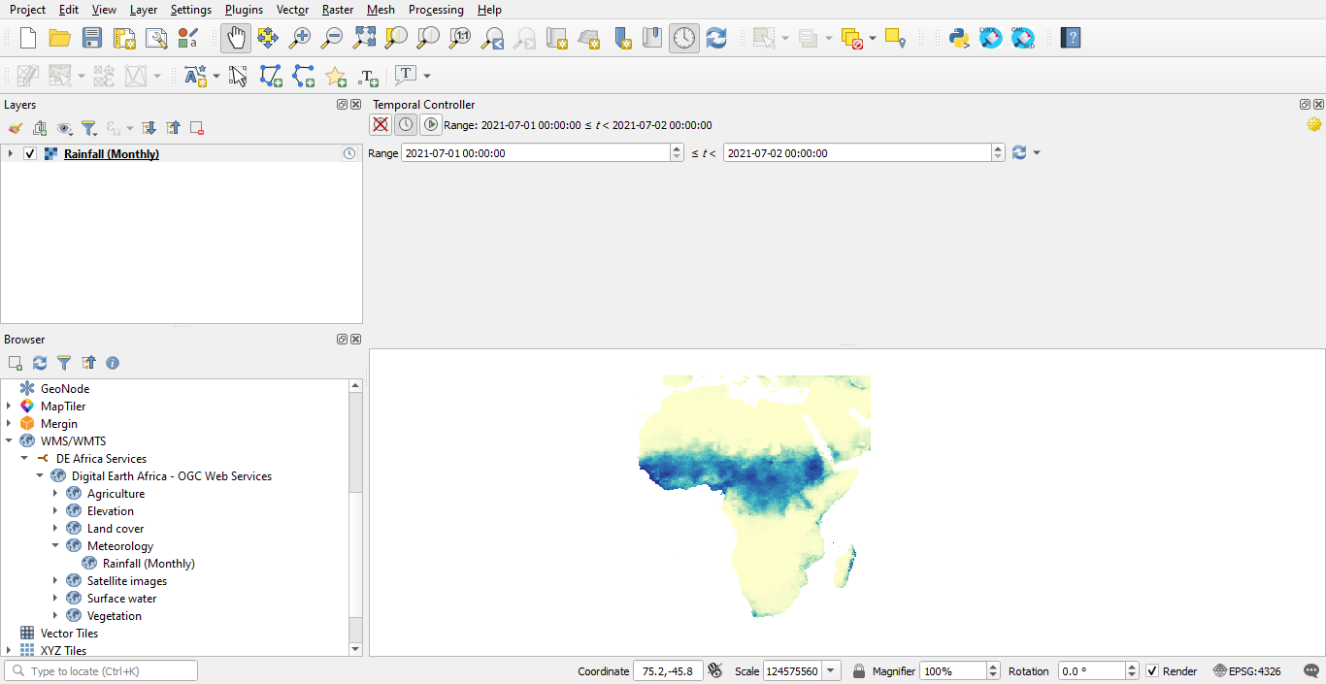Image resolution: width=1326 pixels, height=684 pixels.
Task: Click Rainfall layer temporal clock indicator
Action: pos(349,153)
